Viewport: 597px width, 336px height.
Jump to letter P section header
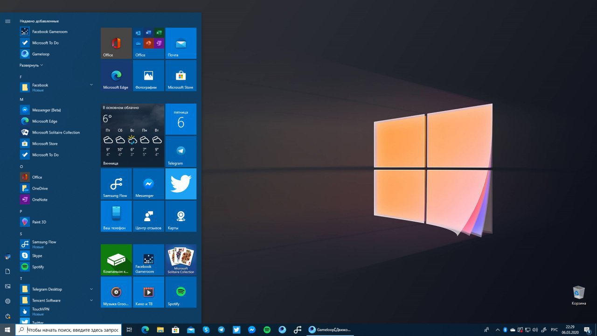pyautogui.click(x=21, y=211)
